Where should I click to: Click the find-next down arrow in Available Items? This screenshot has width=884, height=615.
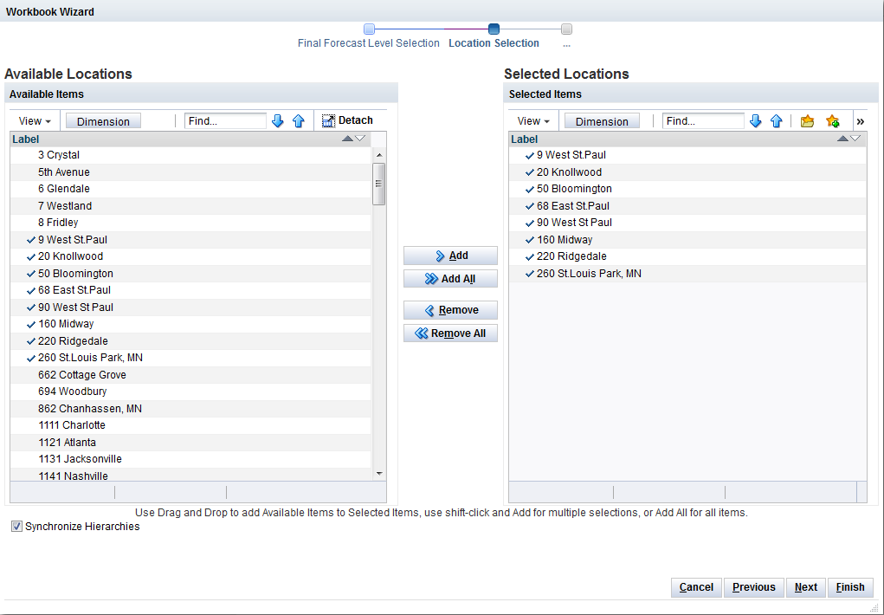(277, 120)
